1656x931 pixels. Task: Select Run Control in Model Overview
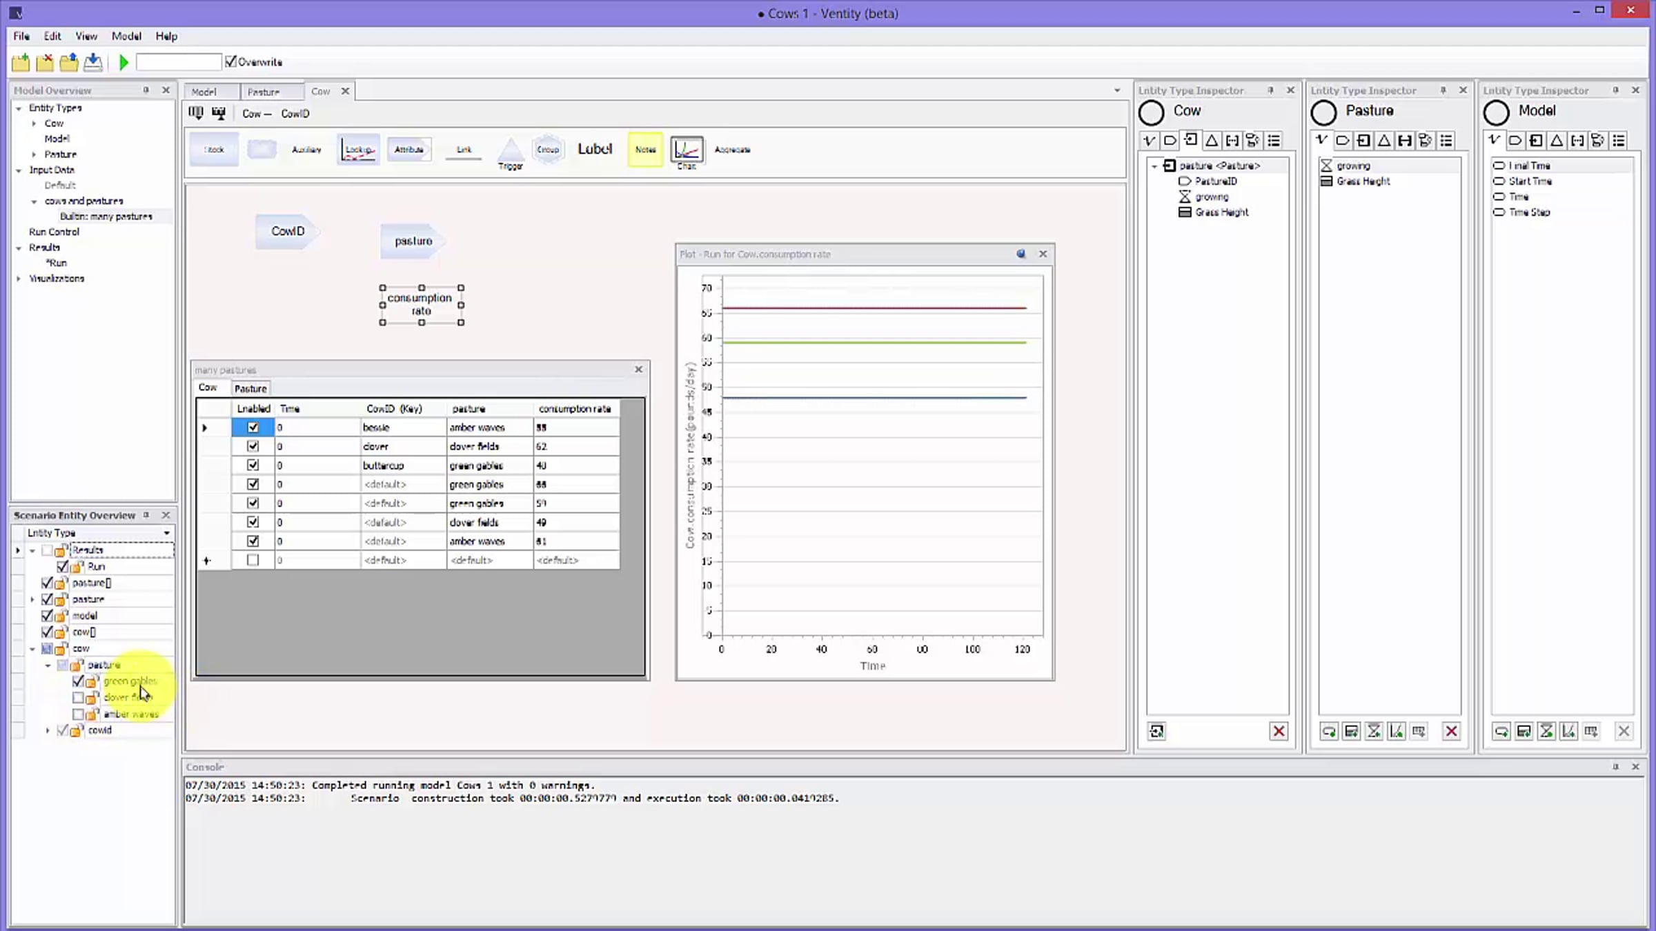(x=54, y=232)
